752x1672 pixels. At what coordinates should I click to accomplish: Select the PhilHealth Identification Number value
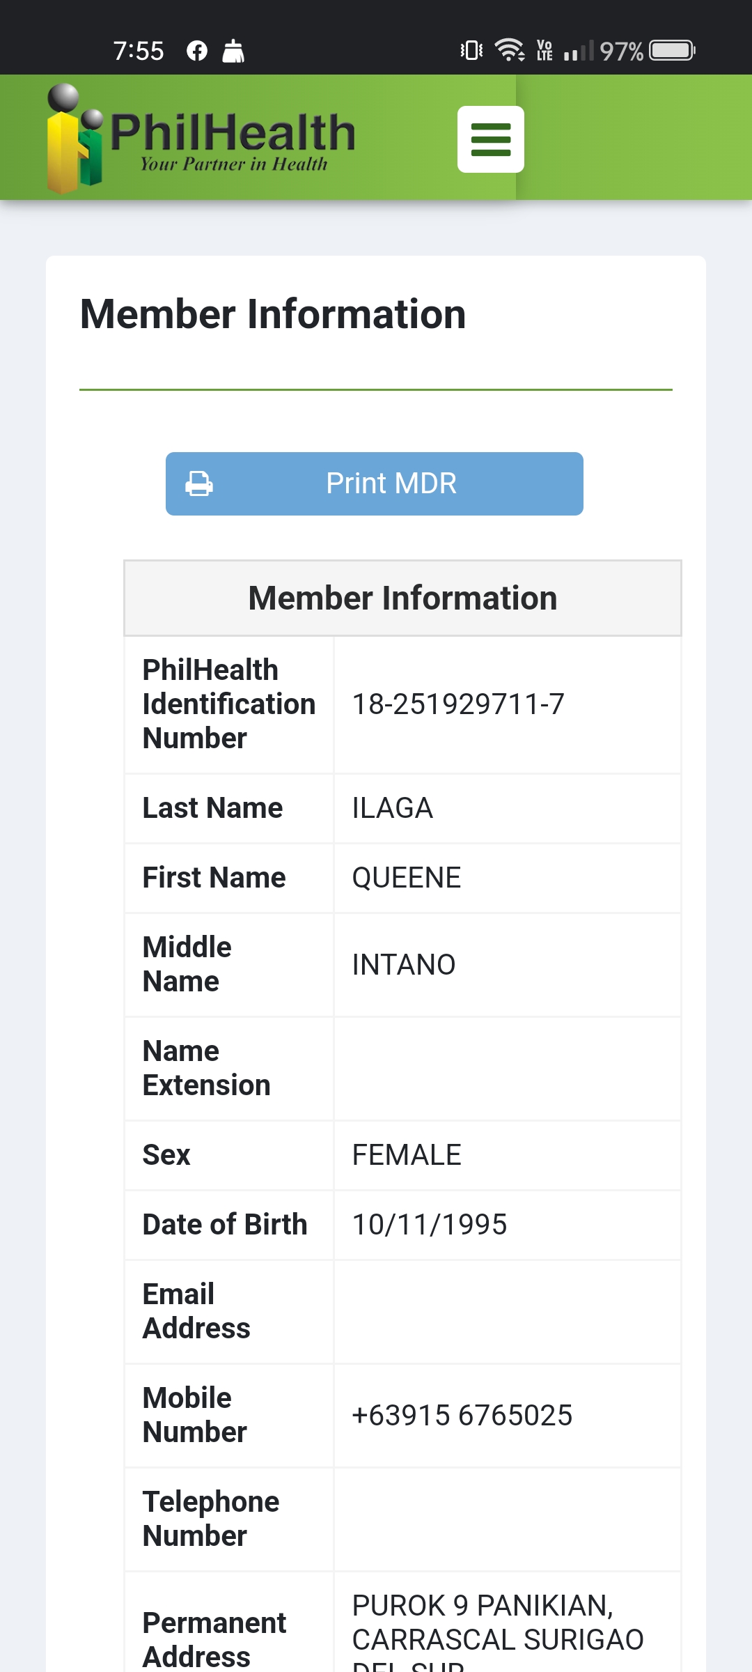[x=458, y=704]
